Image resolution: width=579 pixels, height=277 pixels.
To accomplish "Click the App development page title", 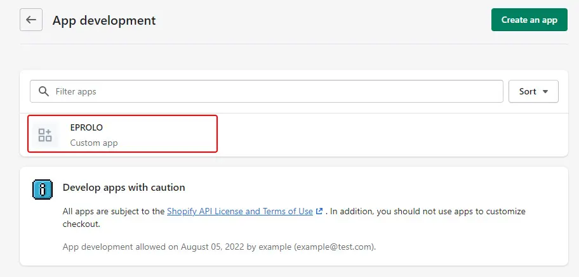I will pos(104,20).
